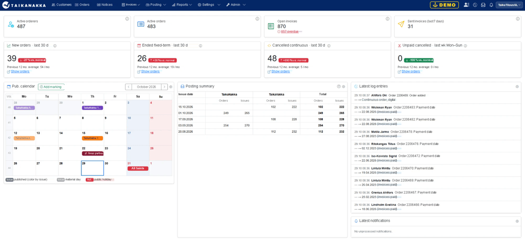Open the All Saints holiday on October 31
The image size is (525, 240).
click(x=138, y=169)
